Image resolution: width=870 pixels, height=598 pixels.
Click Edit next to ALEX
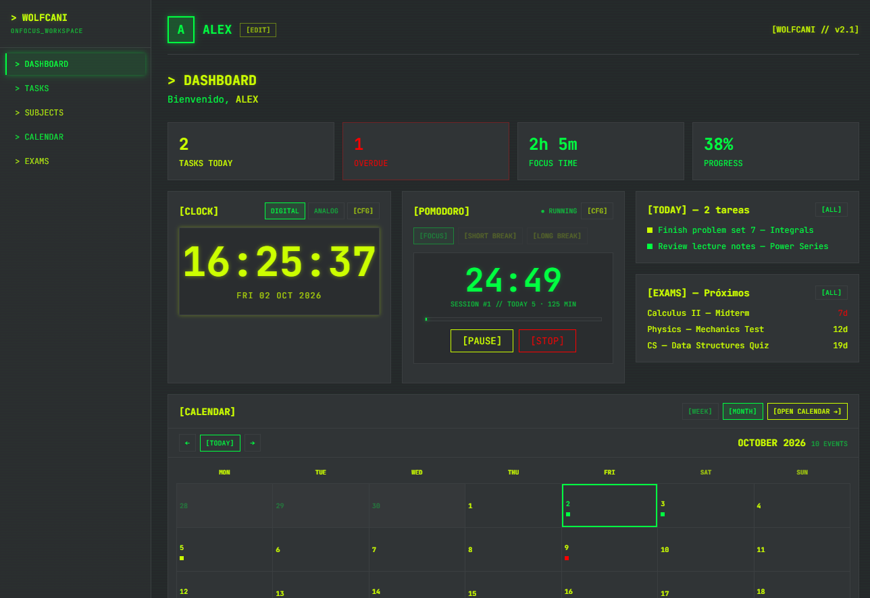(258, 30)
